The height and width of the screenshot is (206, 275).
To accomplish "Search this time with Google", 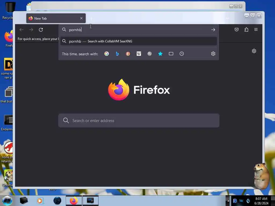I will coord(107,54).
